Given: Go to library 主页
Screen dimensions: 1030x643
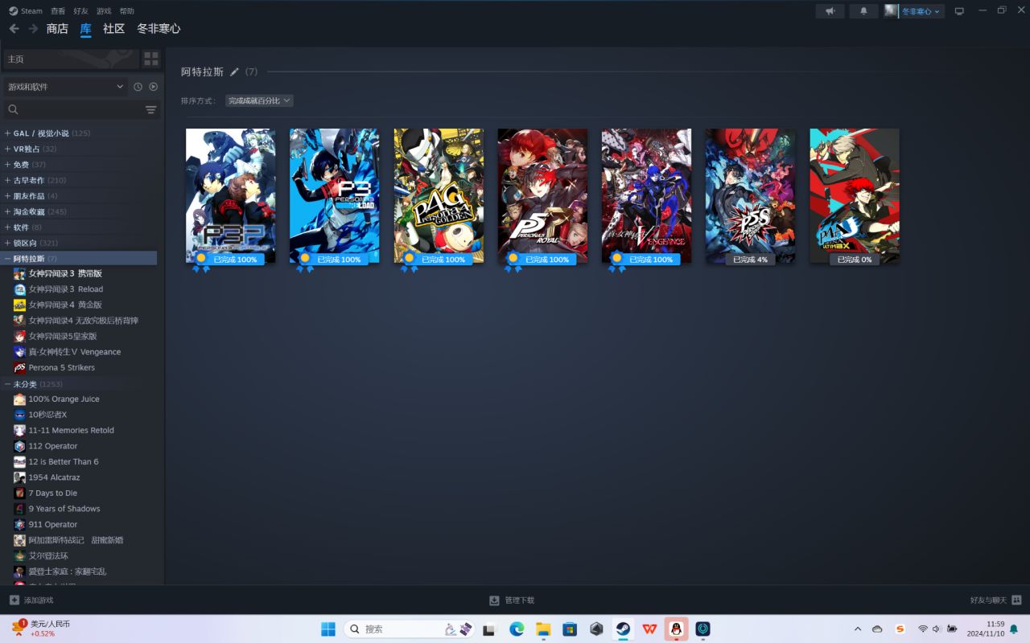Looking at the screenshot, I should [71, 59].
